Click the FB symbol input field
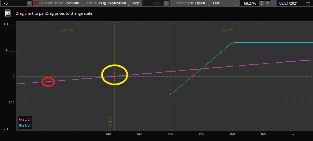This screenshot has width=313, height=141. (14, 3)
